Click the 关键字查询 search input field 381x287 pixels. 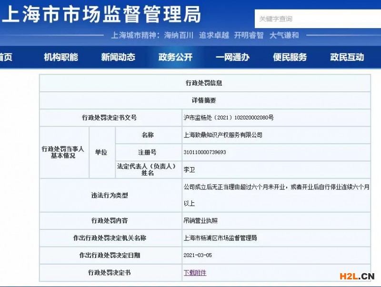click(318, 19)
